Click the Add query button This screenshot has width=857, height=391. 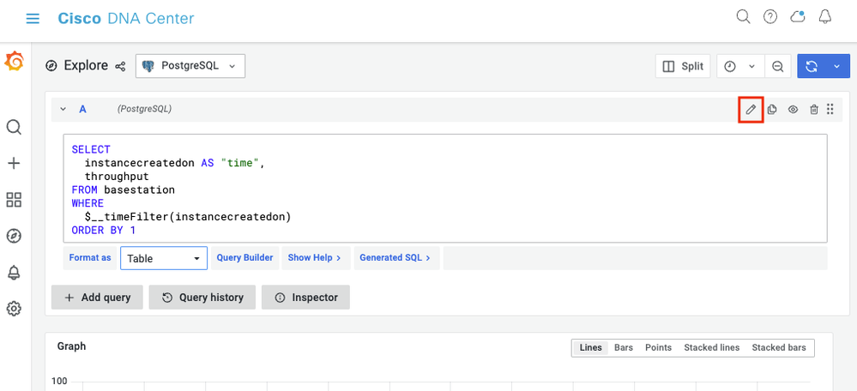click(97, 298)
